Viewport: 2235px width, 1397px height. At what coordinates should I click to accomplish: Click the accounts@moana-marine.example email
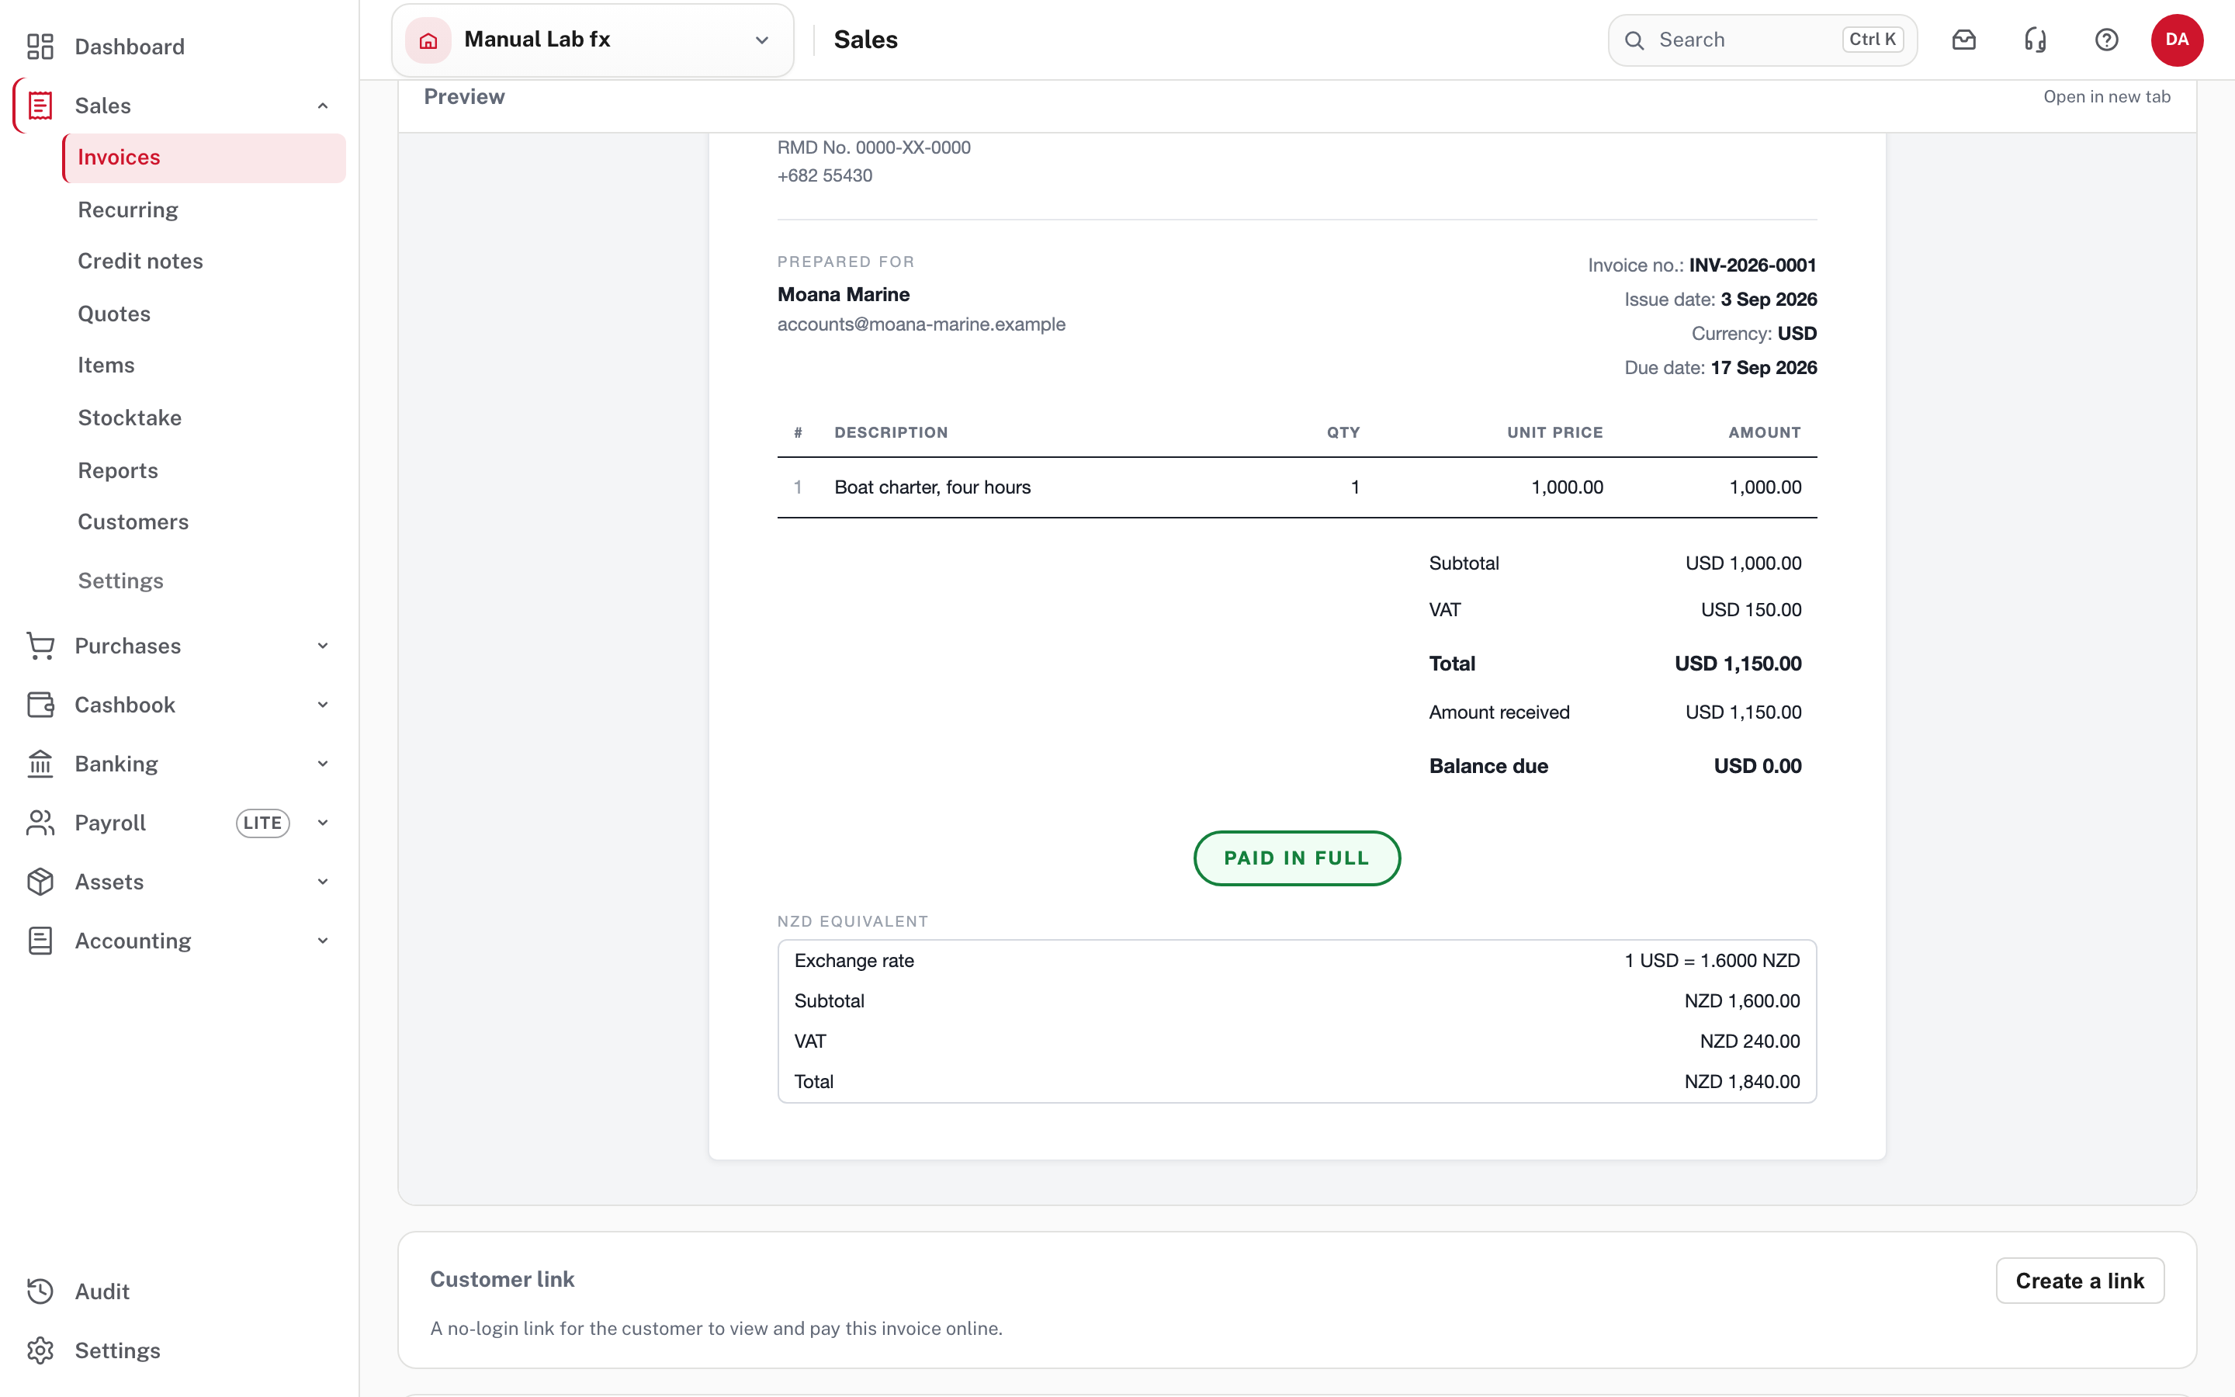click(921, 324)
